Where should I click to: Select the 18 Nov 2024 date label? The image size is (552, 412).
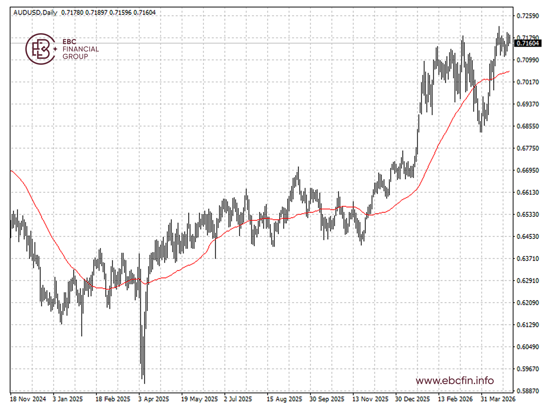[x=28, y=399]
